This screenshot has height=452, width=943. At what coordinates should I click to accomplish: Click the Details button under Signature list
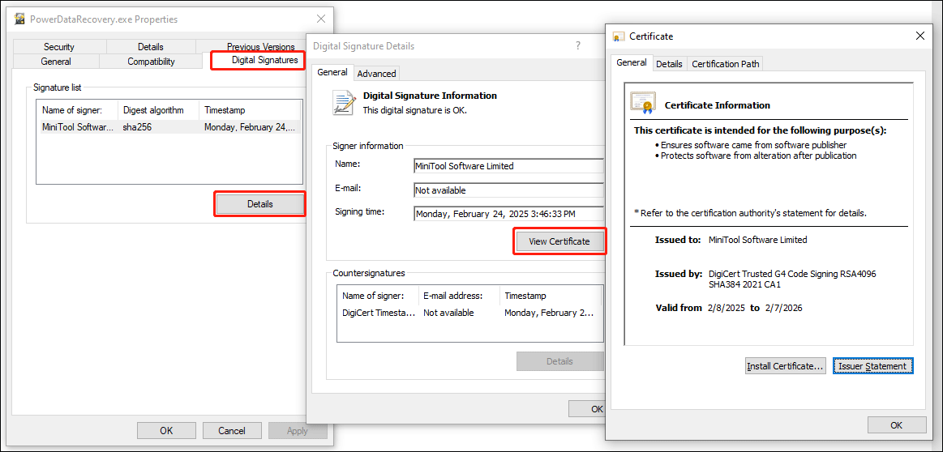[x=259, y=204]
